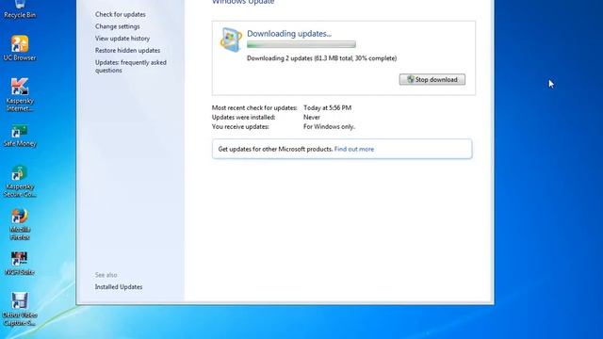The height and width of the screenshot is (339, 603).
Task: Click 'Most recent check for updates:' label
Action: pos(254,107)
